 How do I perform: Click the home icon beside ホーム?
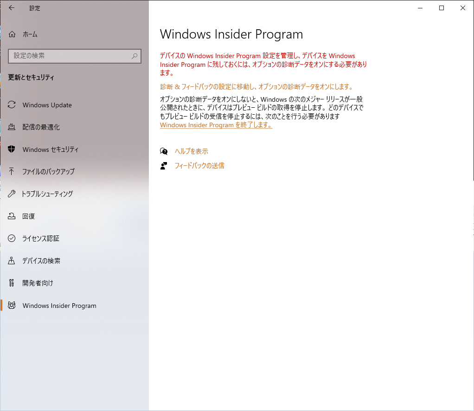12,34
